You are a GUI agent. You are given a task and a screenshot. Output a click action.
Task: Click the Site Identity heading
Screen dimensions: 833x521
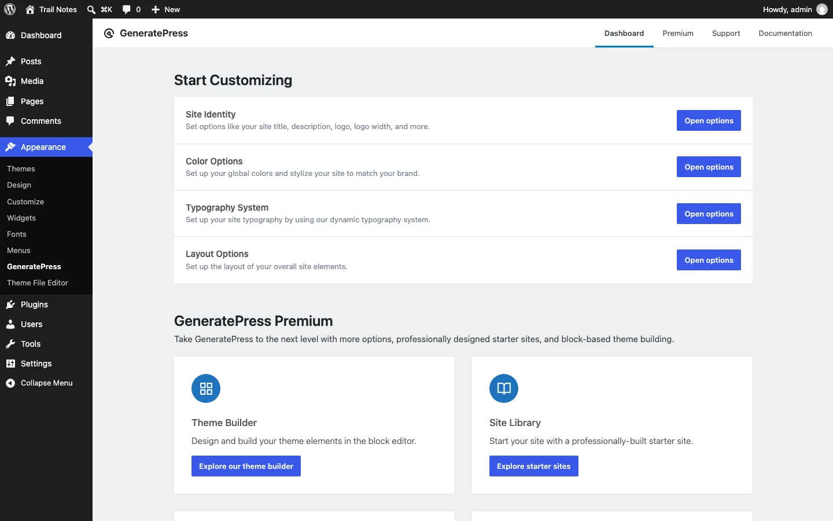pyautogui.click(x=211, y=115)
